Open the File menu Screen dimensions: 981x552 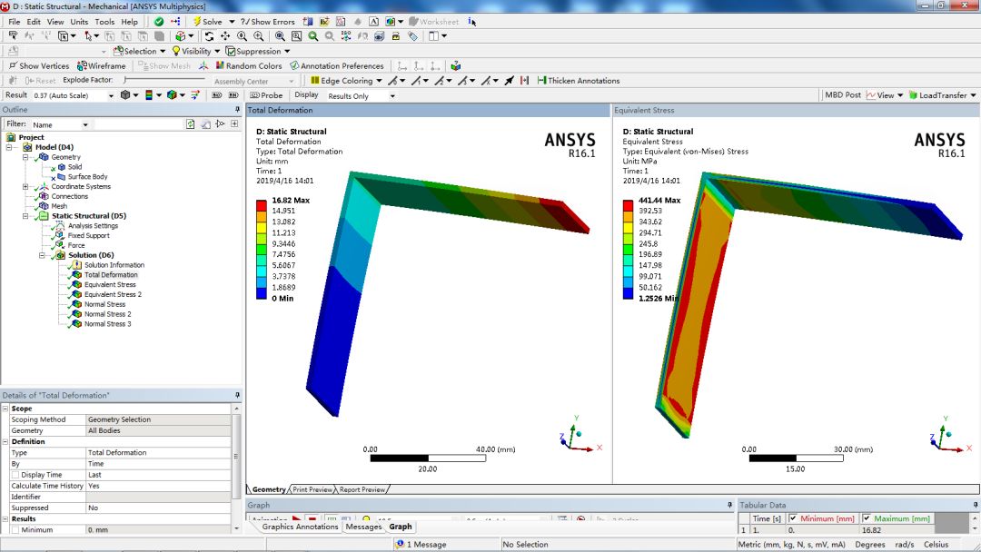click(x=15, y=21)
